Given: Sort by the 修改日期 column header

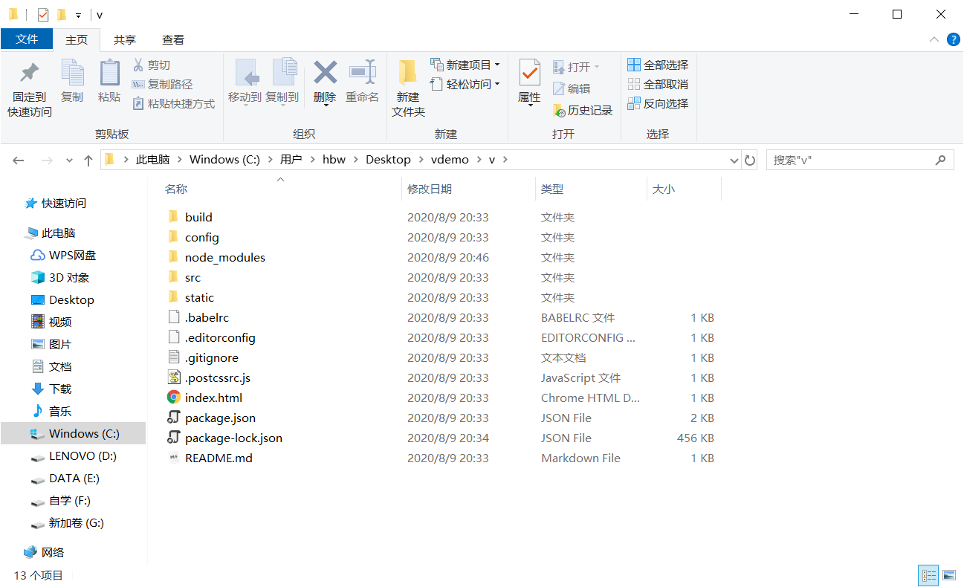Looking at the screenshot, I should pos(430,189).
